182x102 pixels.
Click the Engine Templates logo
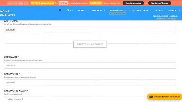(8, 13)
